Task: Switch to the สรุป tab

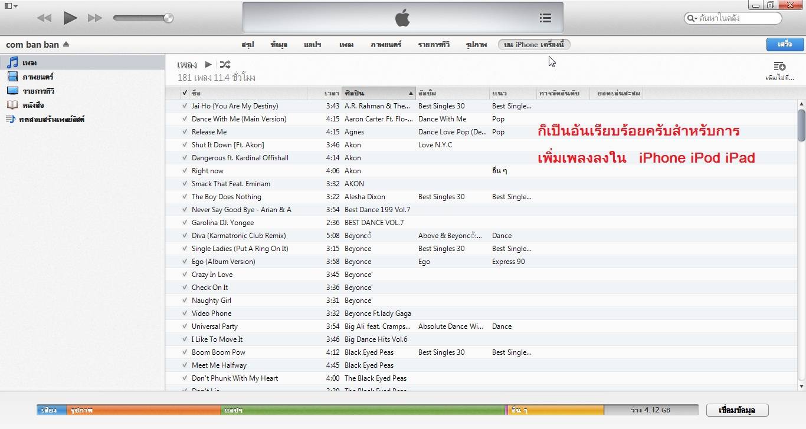Action: 247,45
